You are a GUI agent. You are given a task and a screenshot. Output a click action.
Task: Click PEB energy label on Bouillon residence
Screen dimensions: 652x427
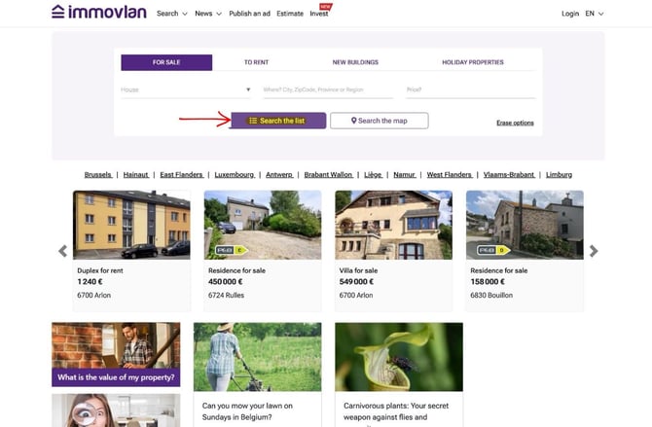pyautogui.click(x=490, y=250)
